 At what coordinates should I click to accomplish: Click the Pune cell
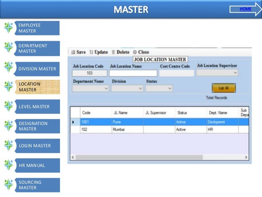tap(127, 122)
